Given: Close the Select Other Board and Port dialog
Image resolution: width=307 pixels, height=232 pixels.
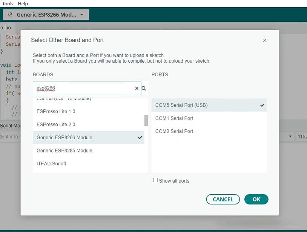Looking at the screenshot, I should pos(264,40).
